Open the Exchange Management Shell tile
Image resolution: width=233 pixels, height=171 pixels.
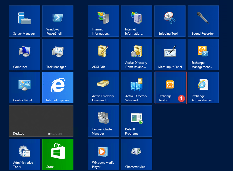tap(203, 54)
